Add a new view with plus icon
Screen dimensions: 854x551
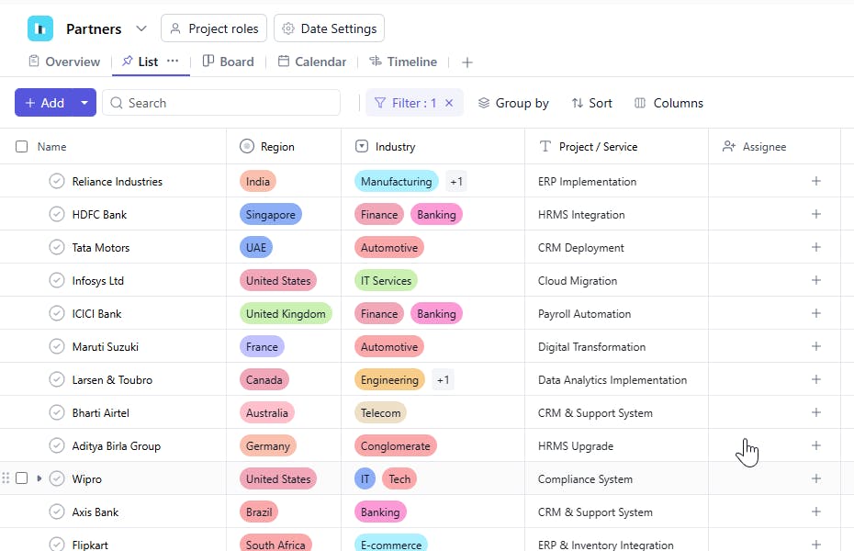[467, 62]
